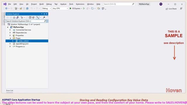Open the View menu
This screenshot has width=187, height=105.
click(21, 4)
